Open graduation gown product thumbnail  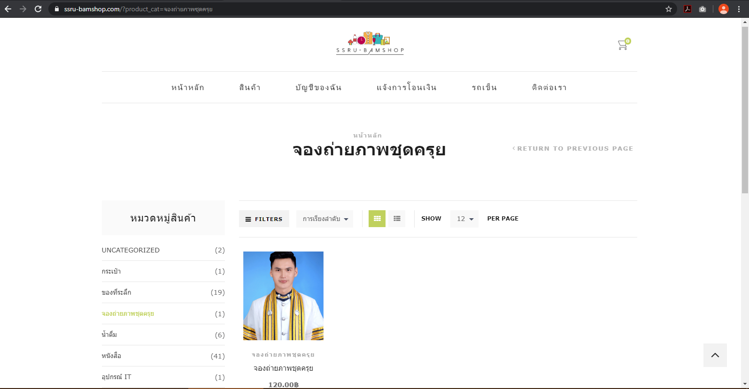click(x=283, y=296)
